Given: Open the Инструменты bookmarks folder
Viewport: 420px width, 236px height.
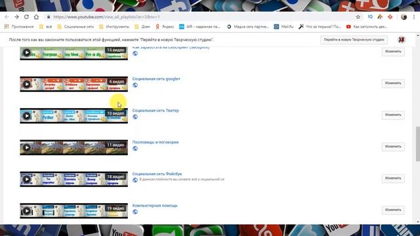Looking at the screenshot, I should [x=114, y=26].
